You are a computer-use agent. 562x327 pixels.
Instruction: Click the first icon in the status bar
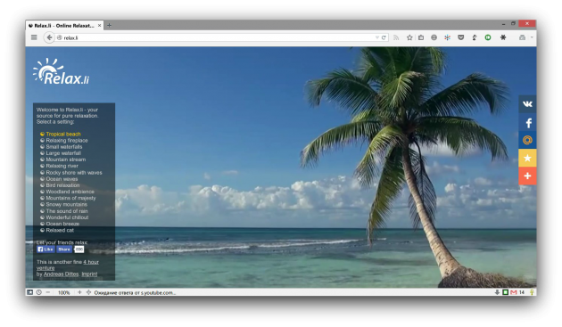click(30, 292)
